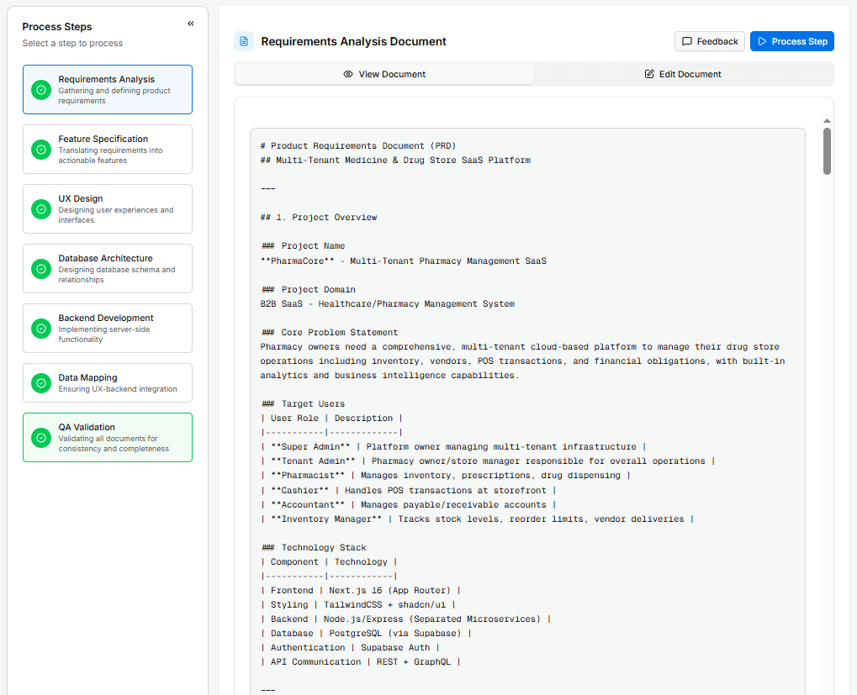Click the checkmark icon on Feature Specification step
857x695 pixels.
point(40,148)
